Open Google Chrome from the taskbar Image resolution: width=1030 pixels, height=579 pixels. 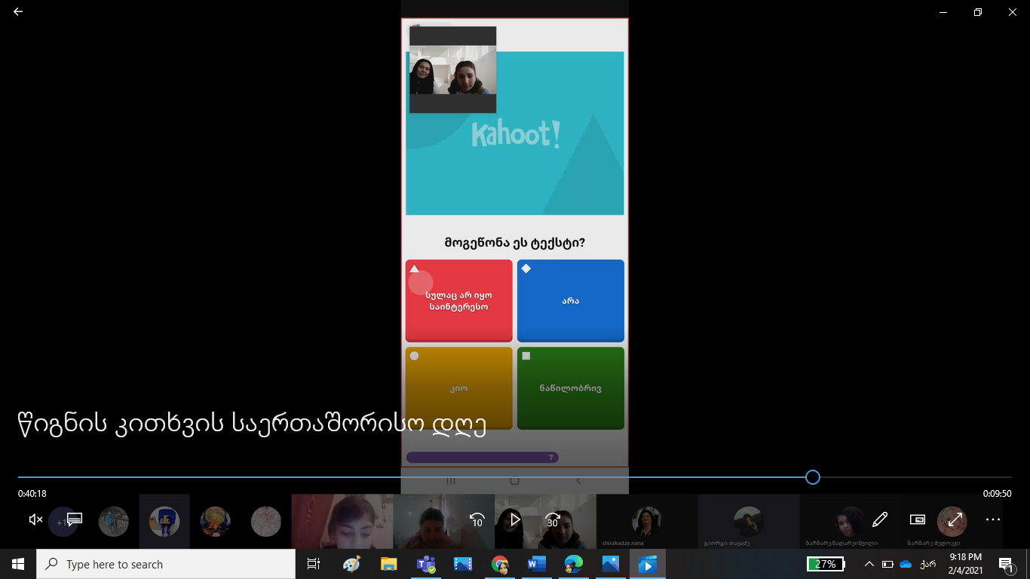tap(499, 564)
